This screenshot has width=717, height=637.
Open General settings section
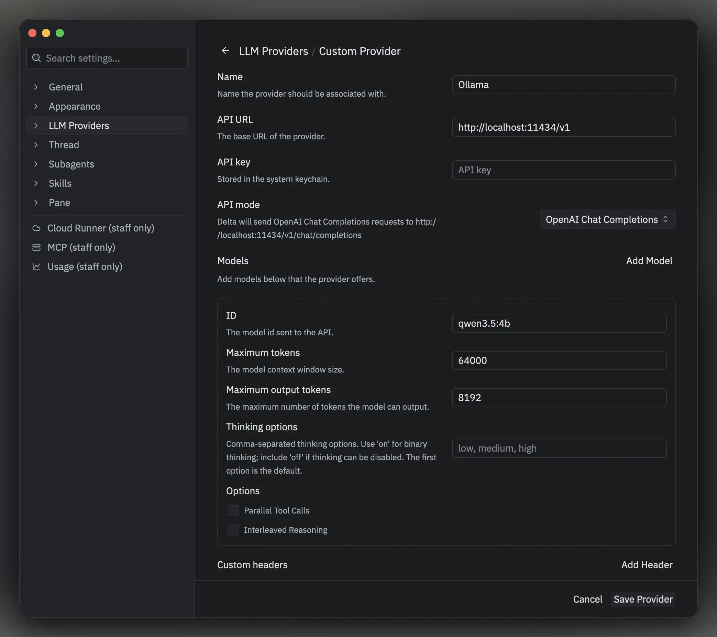pos(107,87)
